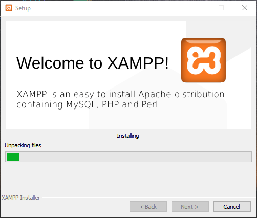Click the disabled < Back button
Image resolution: width=257 pixels, height=218 pixels.
tap(148, 207)
